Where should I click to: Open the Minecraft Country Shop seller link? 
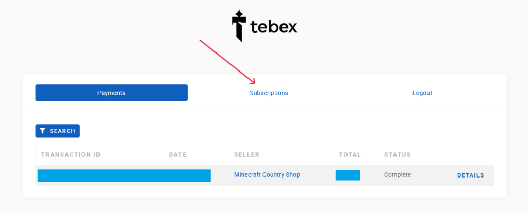267,175
